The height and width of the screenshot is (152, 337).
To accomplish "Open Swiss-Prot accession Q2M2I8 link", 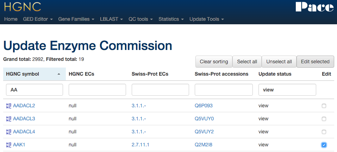I will coord(204,145).
